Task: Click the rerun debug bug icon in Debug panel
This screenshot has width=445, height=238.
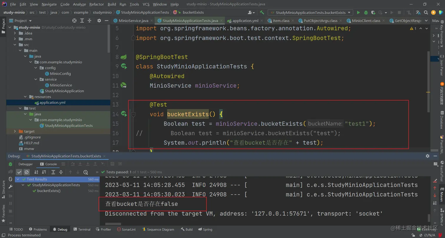Action: 11,164
